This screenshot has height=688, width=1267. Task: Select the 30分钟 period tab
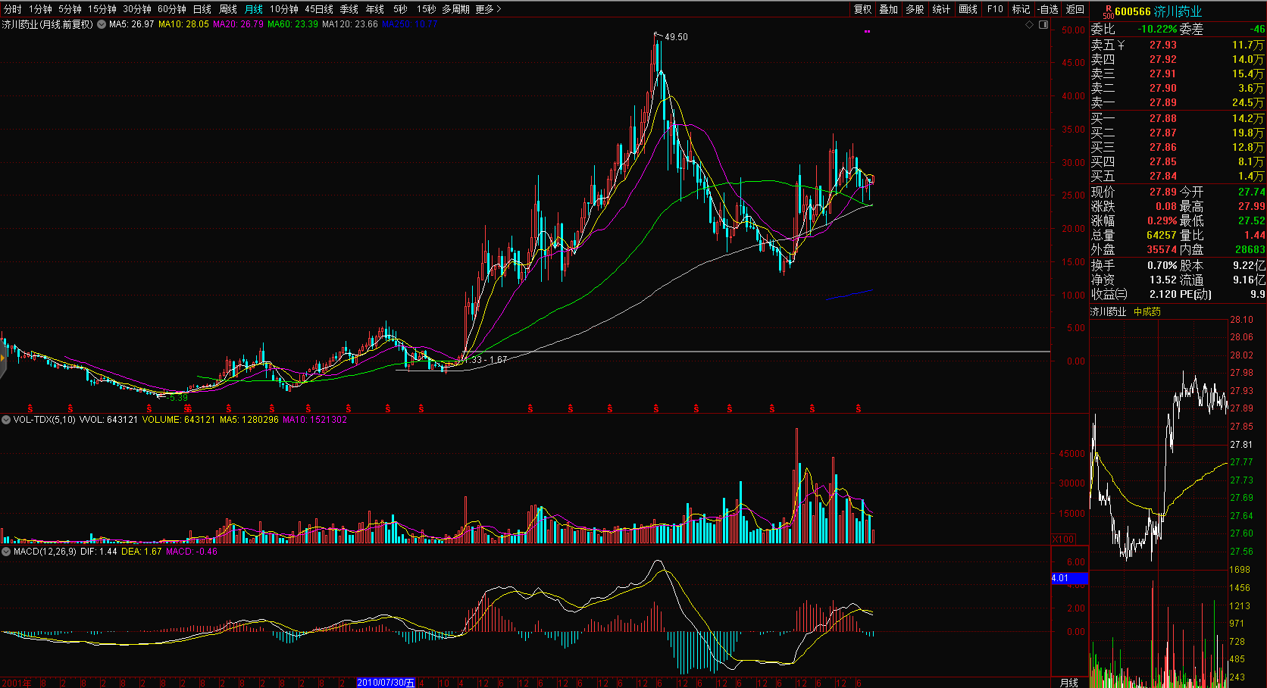point(137,9)
